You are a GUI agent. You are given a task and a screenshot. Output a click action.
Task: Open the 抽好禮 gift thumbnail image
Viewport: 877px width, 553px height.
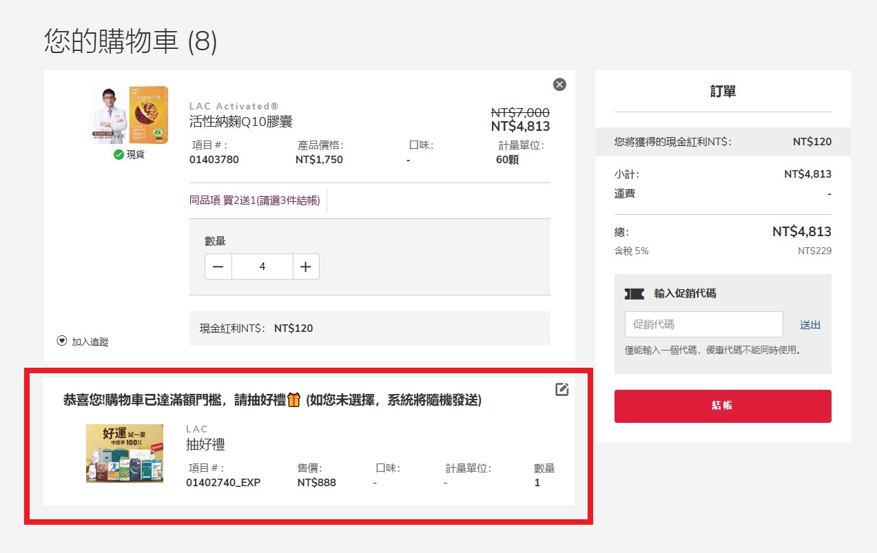pyautogui.click(x=125, y=453)
